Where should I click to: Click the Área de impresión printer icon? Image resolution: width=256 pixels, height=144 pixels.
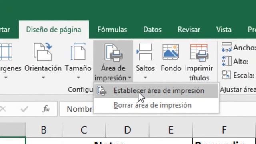click(114, 52)
